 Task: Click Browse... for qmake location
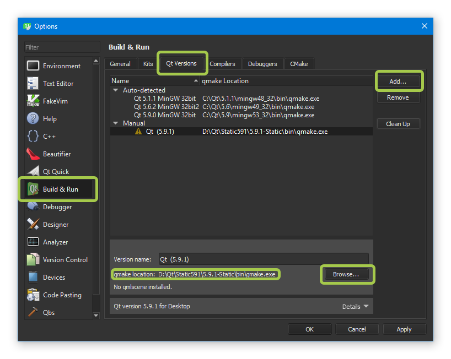(x=346, y=274)
